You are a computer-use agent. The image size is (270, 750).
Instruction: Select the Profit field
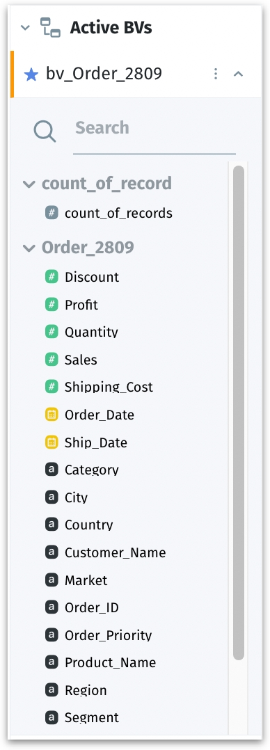[81, 305]
